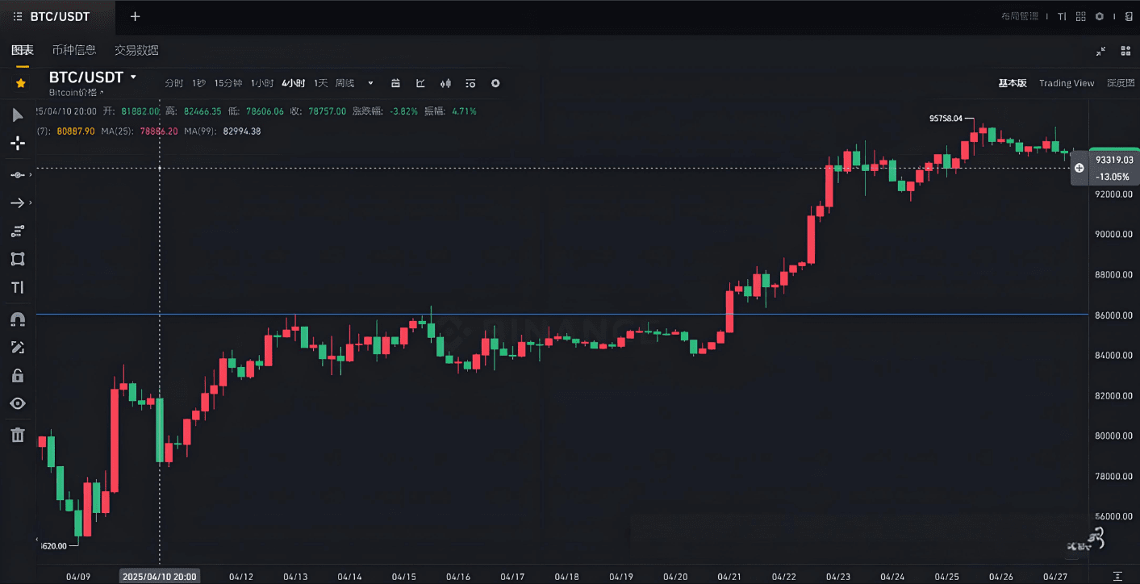This screenshot has height=584, width=1140.
Task: Open 布局管理 layout management
Action: coord(1019,16)
